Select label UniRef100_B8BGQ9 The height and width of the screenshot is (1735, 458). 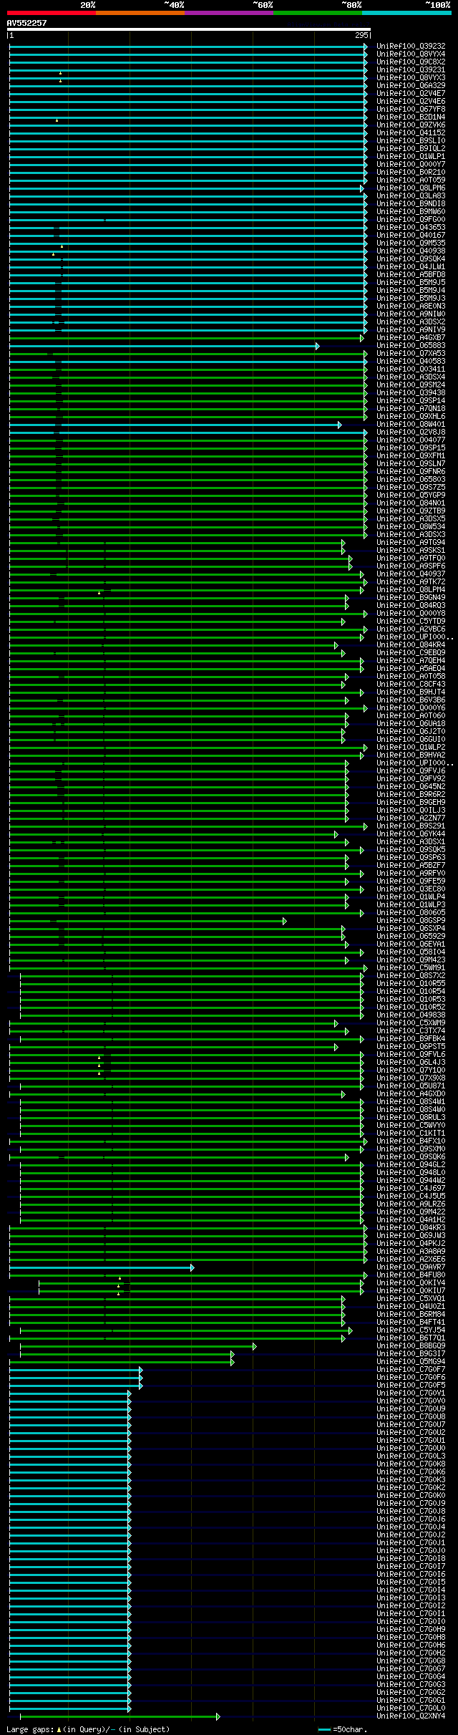point(411,1346)
